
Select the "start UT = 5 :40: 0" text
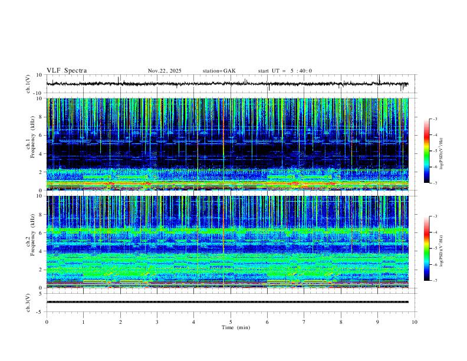point(285,71)
